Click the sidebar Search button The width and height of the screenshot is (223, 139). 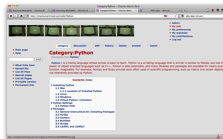[x=39, y=59]
